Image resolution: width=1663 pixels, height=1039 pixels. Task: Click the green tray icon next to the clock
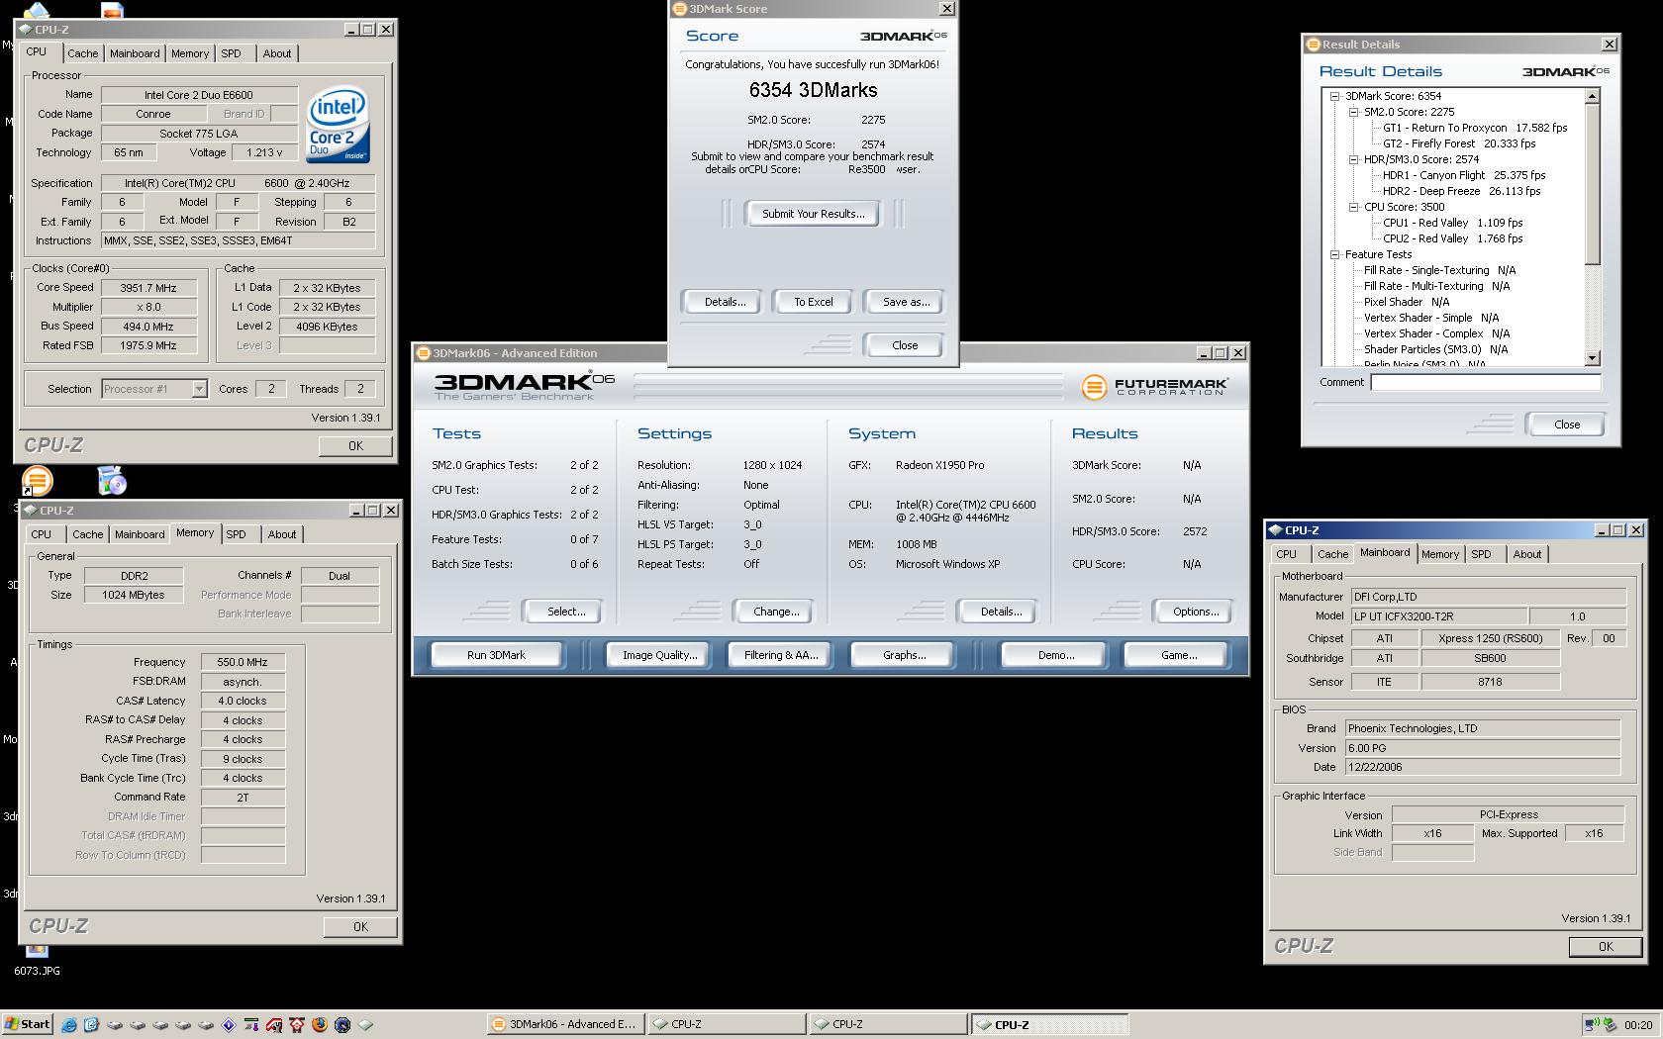point(1610,1025)
